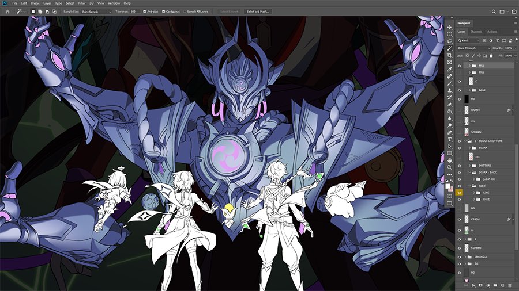Select the Zoom tool
Image resolution: width=519 pixels, height=291 pixels.
449,167
